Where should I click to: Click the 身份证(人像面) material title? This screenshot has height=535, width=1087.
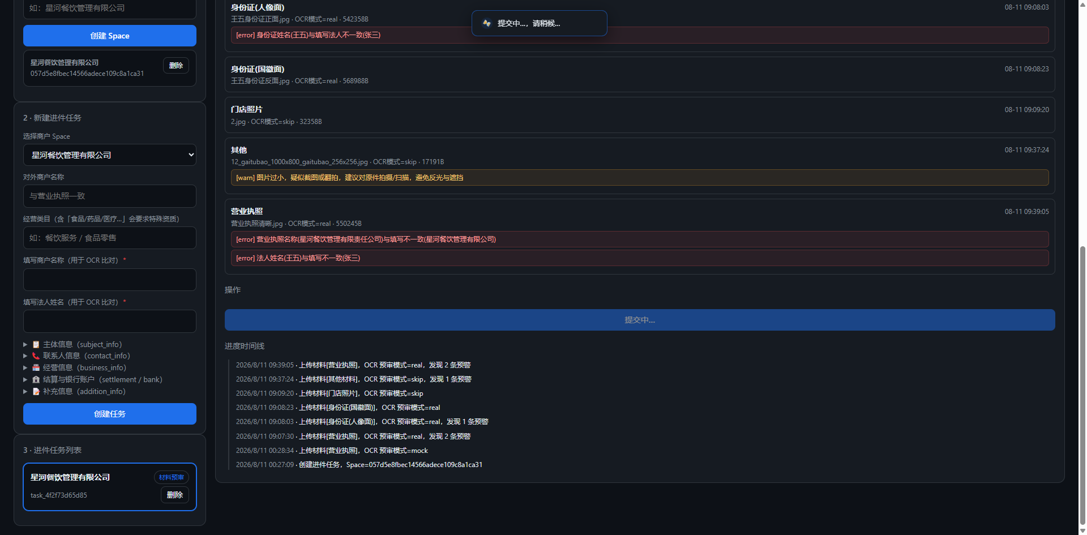pyautogui.click(x=258, y=7)
